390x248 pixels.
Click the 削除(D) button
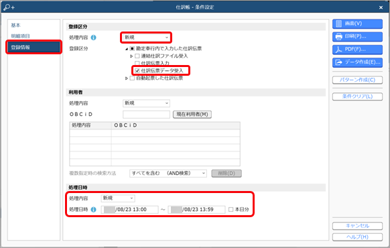[x=226, y=174]
